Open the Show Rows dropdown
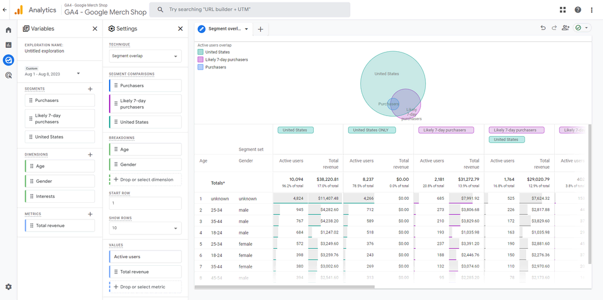The width and height of the screenshot is (603, 300). point(145,228)
